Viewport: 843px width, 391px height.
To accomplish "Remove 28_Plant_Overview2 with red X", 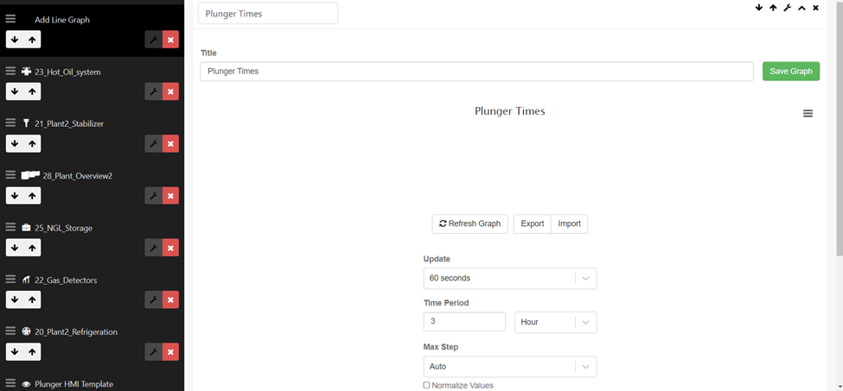I will pos(170,196).
